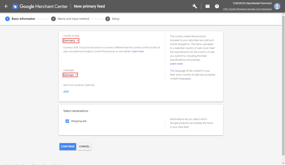
Task: Uncheck the Shopping ads checkbox
Action: click(x=67, y=121)
